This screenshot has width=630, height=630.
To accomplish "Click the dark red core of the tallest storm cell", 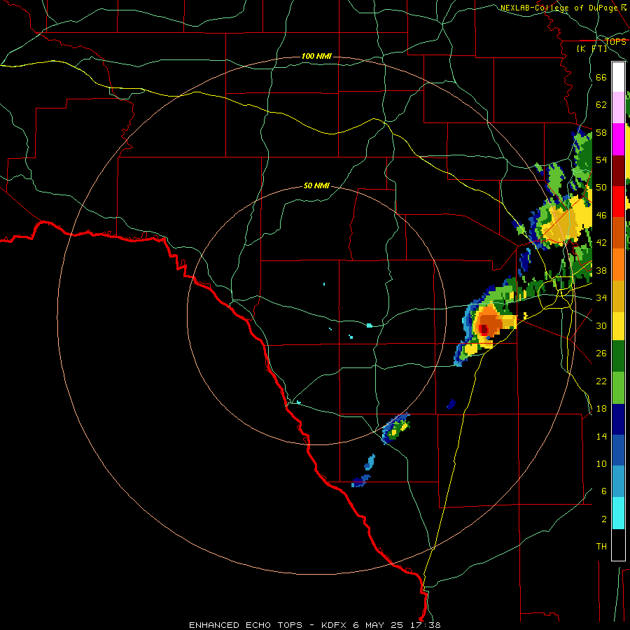I will click(x=484, y=330).
